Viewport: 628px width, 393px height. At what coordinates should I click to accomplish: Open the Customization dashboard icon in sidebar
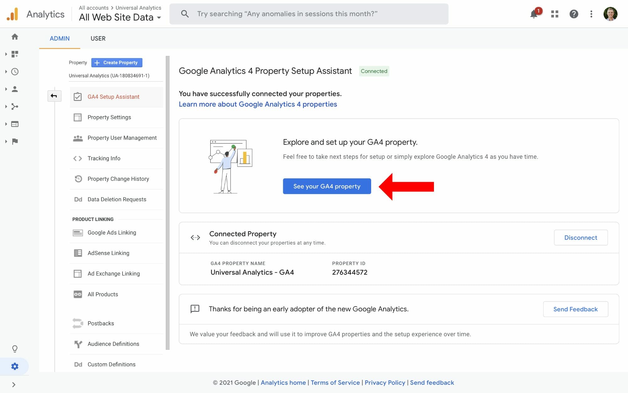(15, 54)
